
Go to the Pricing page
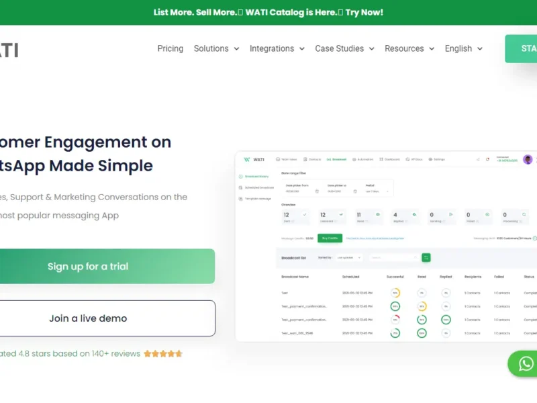tap(170, 48)
